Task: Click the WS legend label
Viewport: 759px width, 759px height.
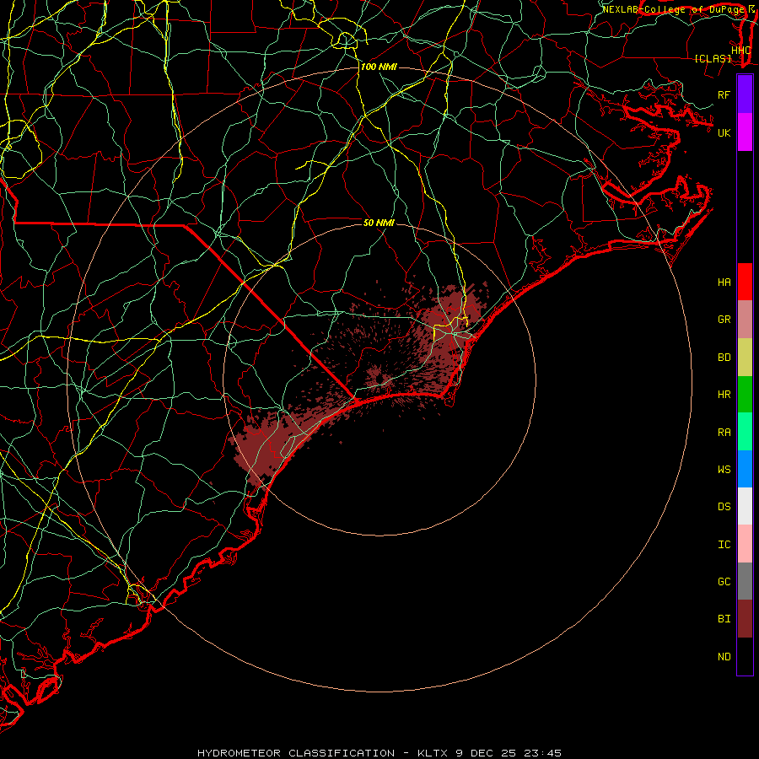Action: pyautogui.click(x=724, y=469)
